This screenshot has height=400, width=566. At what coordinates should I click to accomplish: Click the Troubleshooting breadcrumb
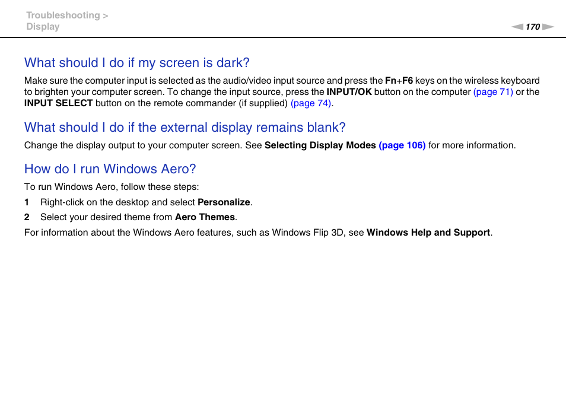pos(63,15)
